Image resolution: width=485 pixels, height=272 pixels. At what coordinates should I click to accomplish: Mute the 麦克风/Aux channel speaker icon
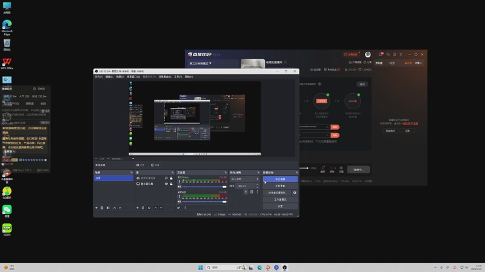pos(179,187)
